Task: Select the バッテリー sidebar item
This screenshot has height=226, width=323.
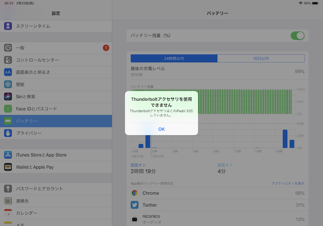Action: pyautogui.click(x=56, y=121)
